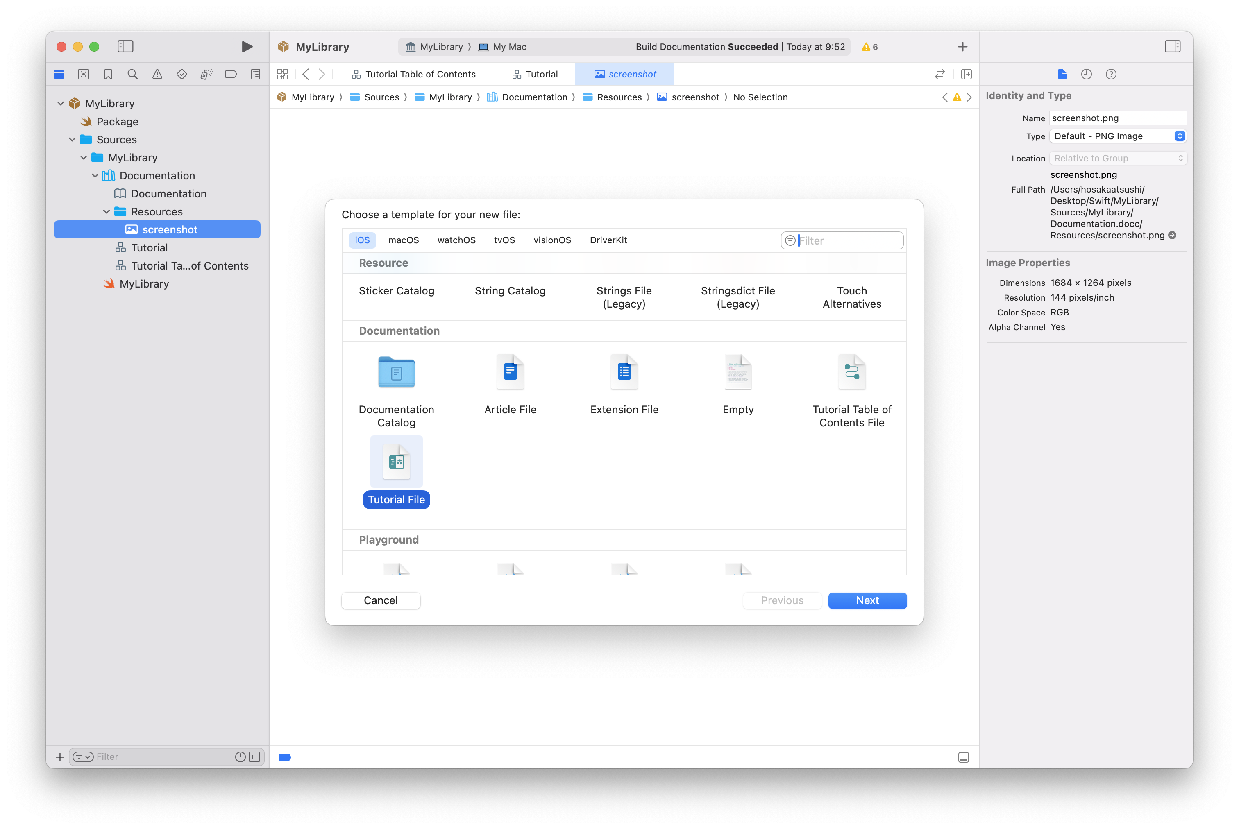Viewport: 1239px width, 829px height.
Task: Collapse the Resources folder in navigator
Action: 106,212
